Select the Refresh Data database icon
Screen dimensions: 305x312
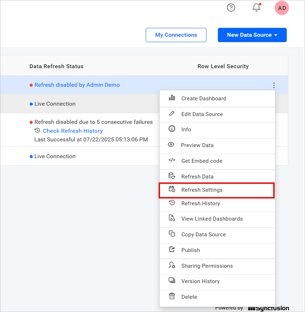(x=172, y=176)
